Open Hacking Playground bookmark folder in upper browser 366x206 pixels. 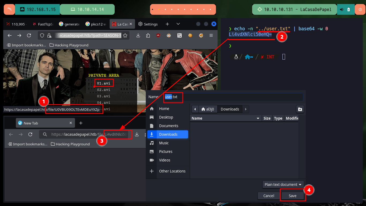click(69, 45)
